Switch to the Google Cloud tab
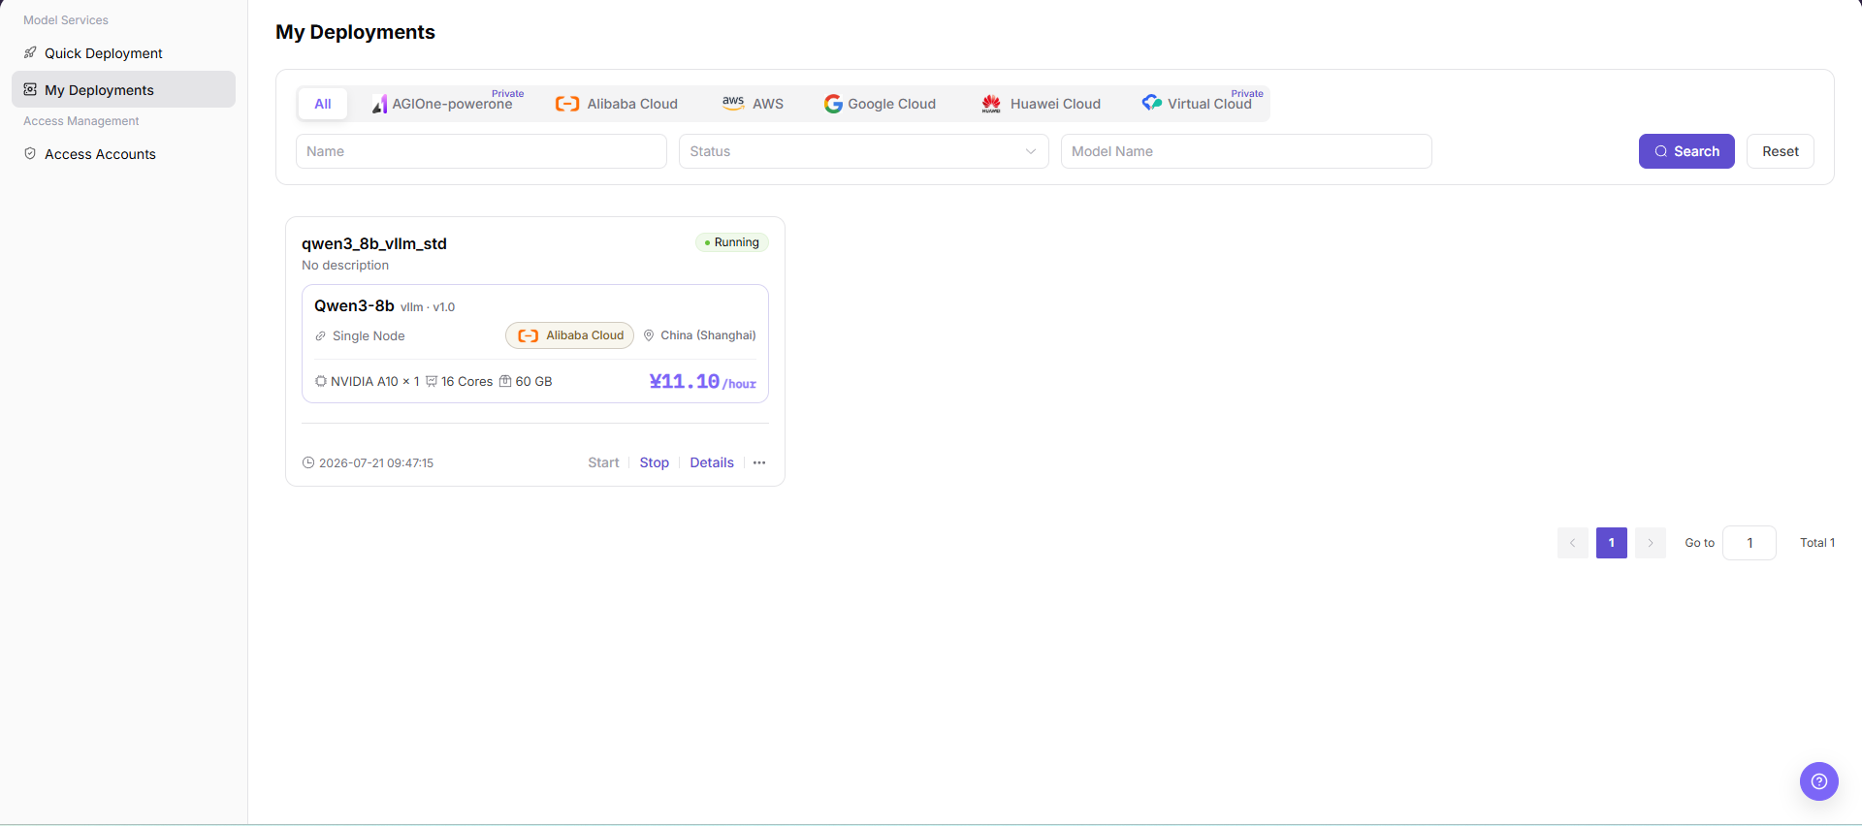Screen dimensions: 1862x826 (880, 104)
